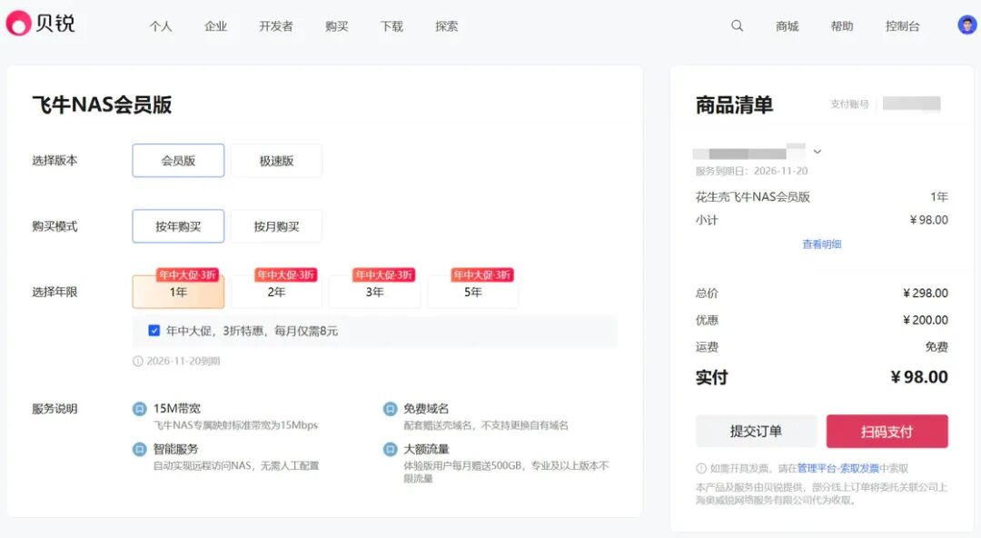Select the 2年 duration option
Image resolution: width=981 pixels, height=538 pixels.
pos(276,292)
